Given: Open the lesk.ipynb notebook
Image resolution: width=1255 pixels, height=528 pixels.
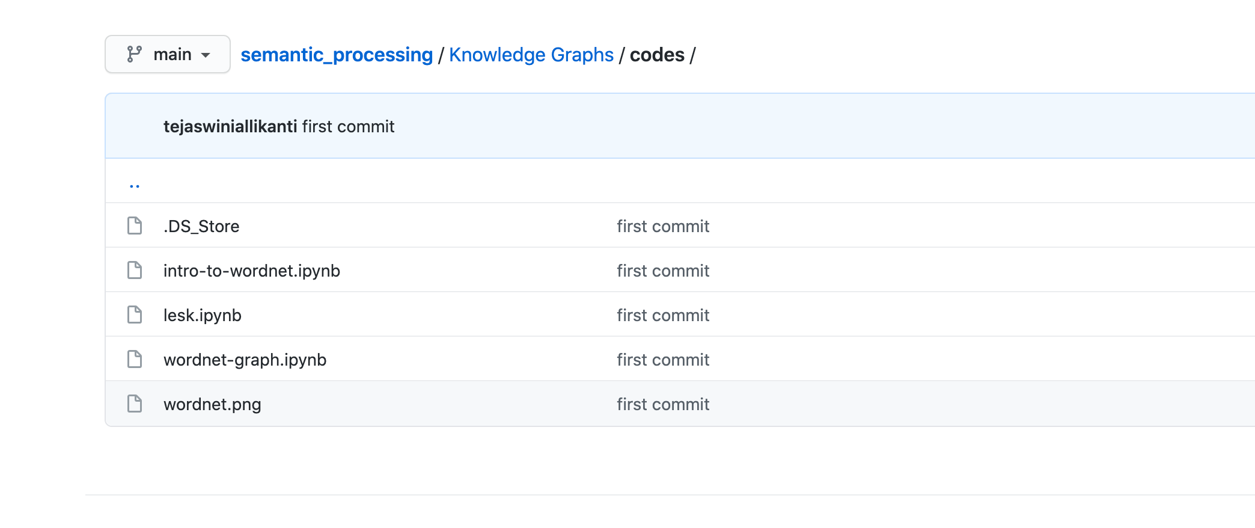Looking at the screenshot, I should (202, 315).
